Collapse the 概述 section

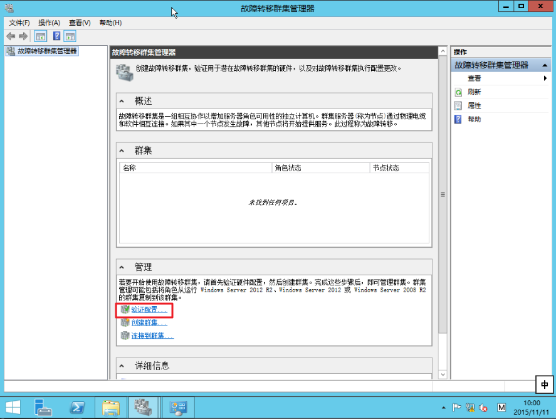pos(122,102)
